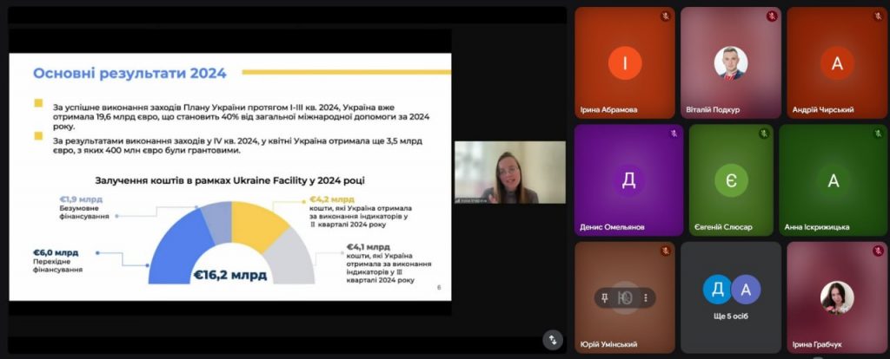Click the slide heading 'Основні результати 2024'

130,73
